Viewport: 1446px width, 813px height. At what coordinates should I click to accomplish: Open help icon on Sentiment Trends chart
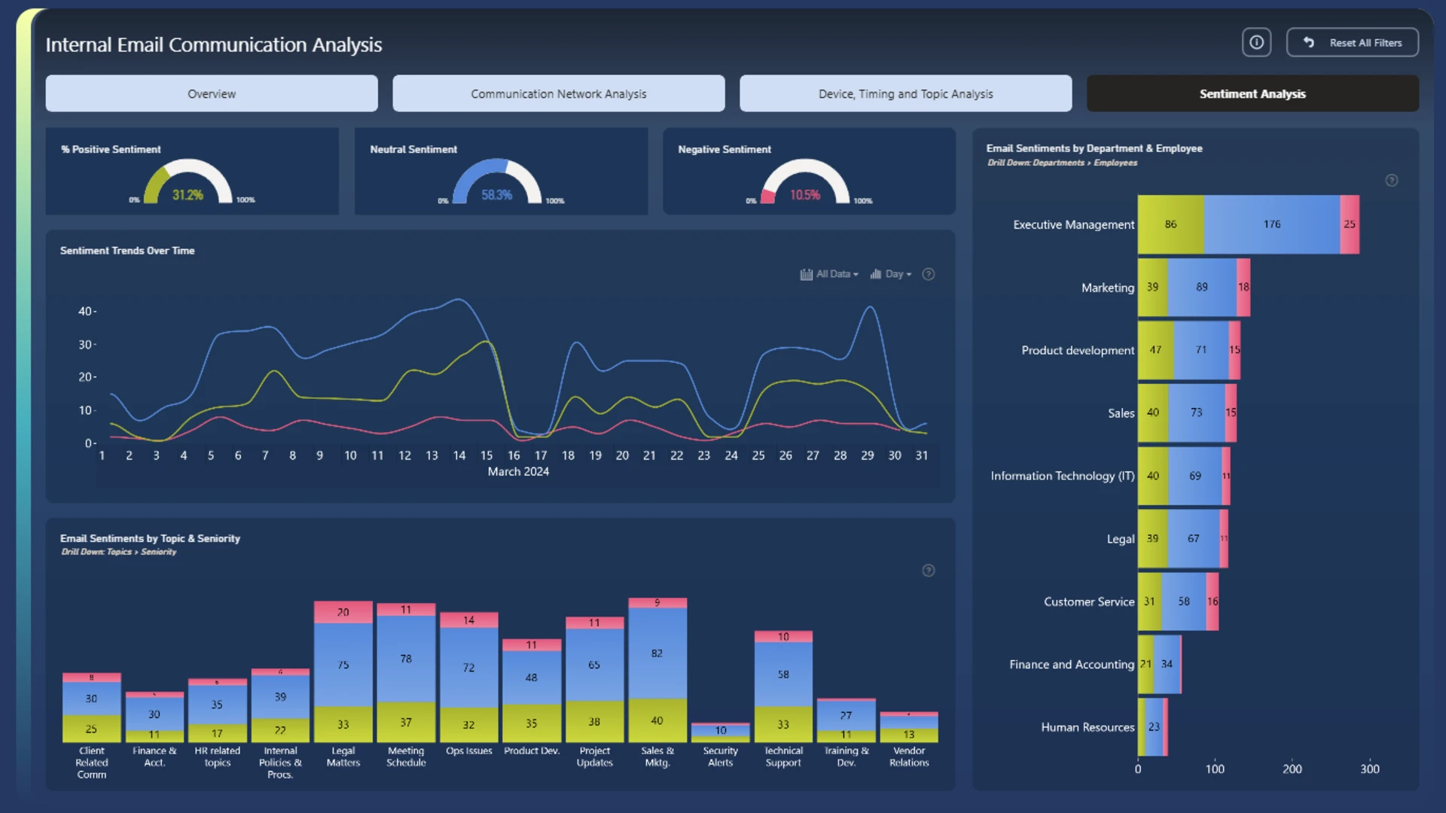929,274
